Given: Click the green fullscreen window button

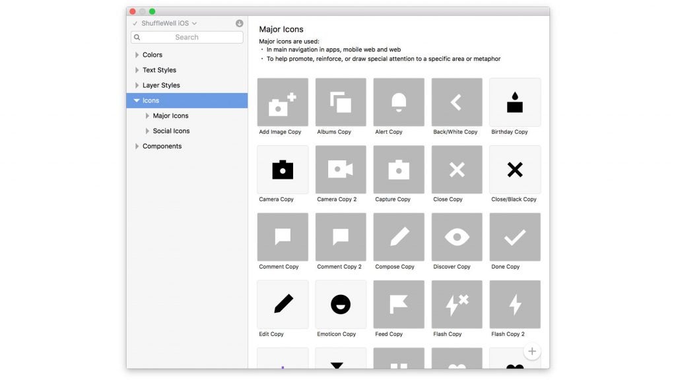Looking at the screenshot, I should (152, 12).
